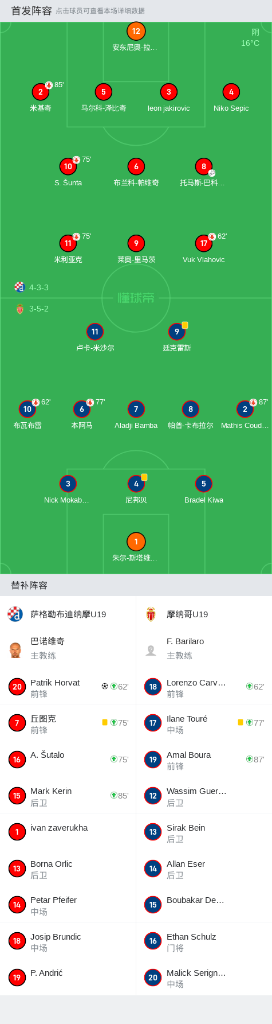Select substitute 17 Ilane Touré

[204, 723]
